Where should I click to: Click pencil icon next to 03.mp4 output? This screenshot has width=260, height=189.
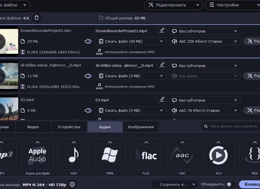(x=162, y=99)
